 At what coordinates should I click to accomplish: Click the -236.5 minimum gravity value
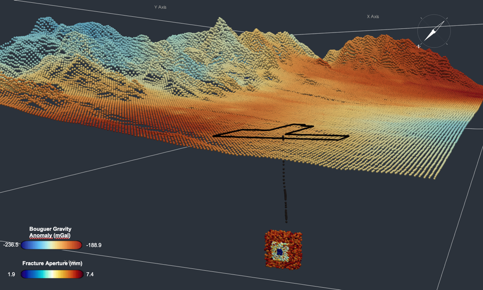[x=11, y=245]
